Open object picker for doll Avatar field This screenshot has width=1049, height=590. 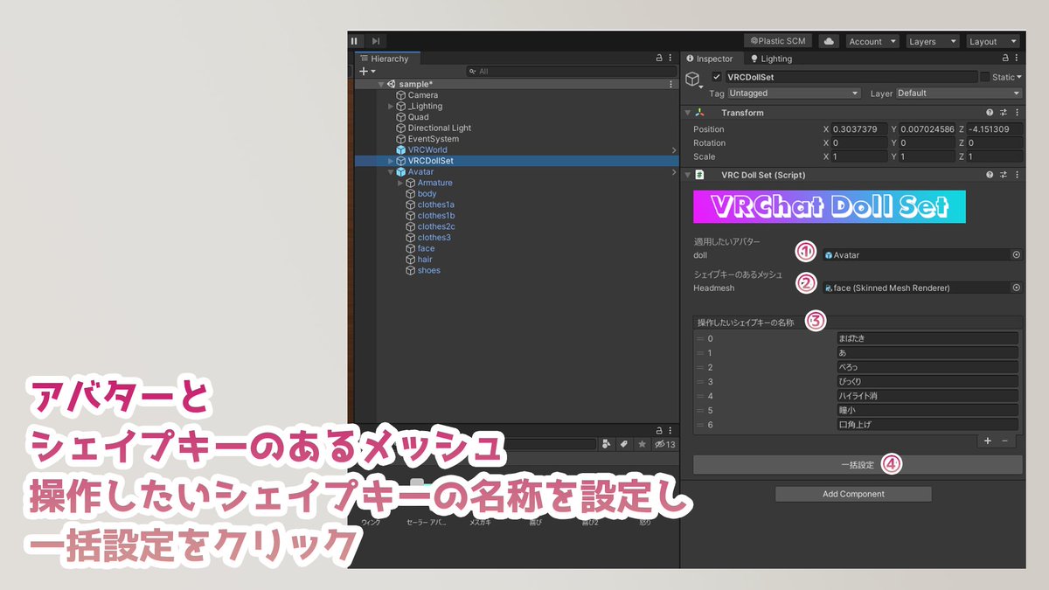[1017, 255]
